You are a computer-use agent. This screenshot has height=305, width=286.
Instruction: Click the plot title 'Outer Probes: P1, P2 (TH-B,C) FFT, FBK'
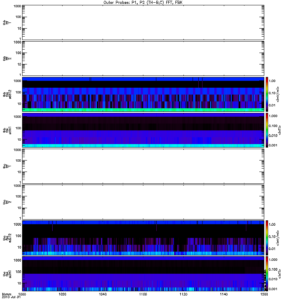pos(143,3)
